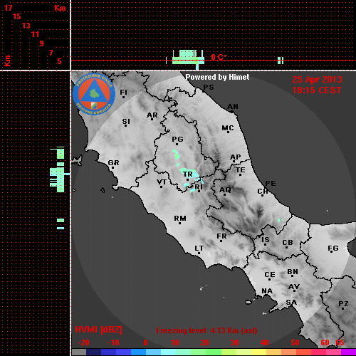Click the 25 Apr 2013 date stamp
356x356 pixels.
click(x=317, y=80)
